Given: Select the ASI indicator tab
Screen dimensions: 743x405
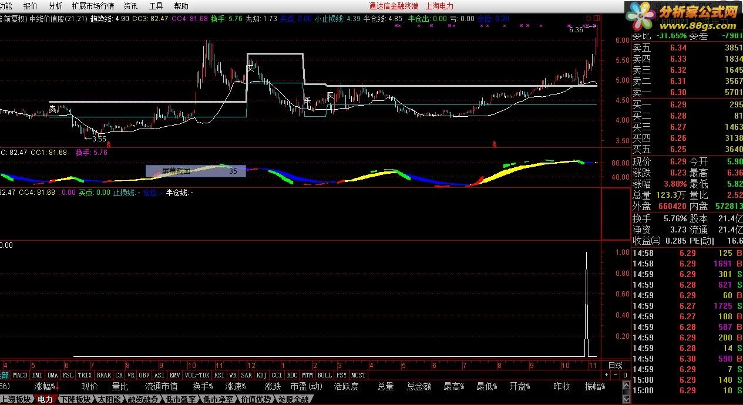Looking at the screenshot, I should (x=160, y=374).
